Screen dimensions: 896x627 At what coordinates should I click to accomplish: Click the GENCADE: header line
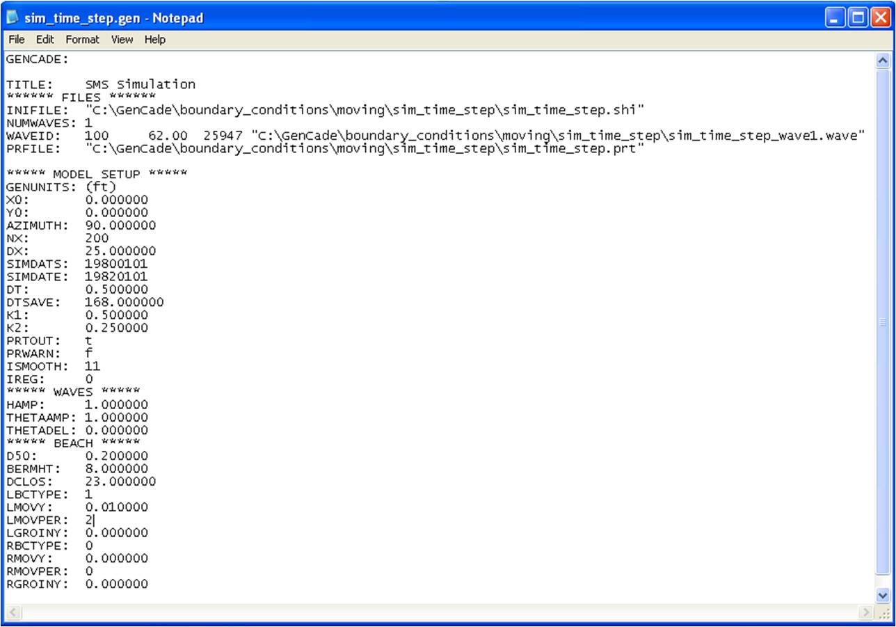(38, 59)
